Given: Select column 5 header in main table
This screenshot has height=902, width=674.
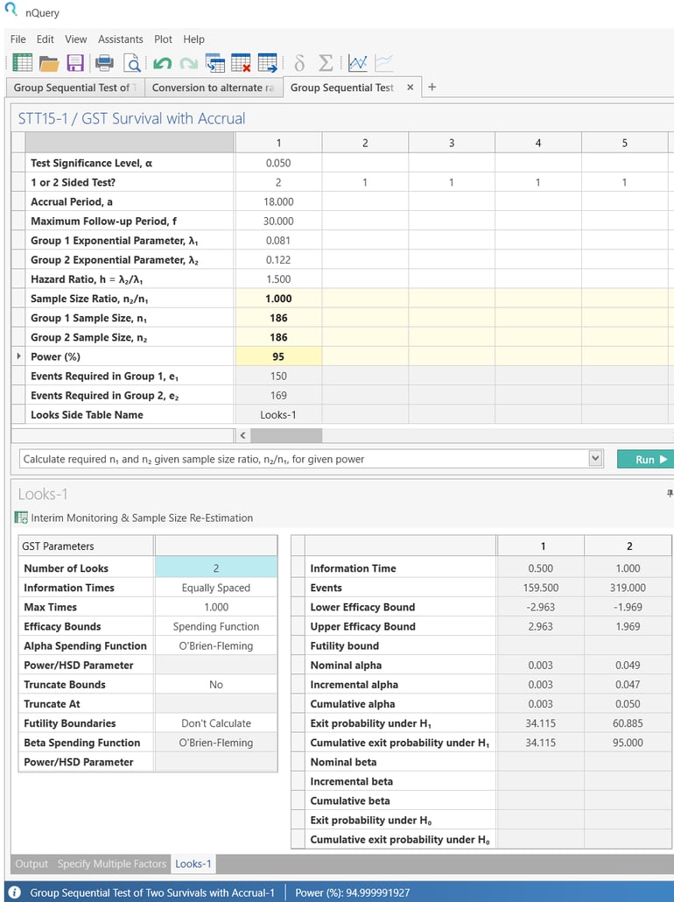Looking at the screenshot, I should click(x=624, y=143).
